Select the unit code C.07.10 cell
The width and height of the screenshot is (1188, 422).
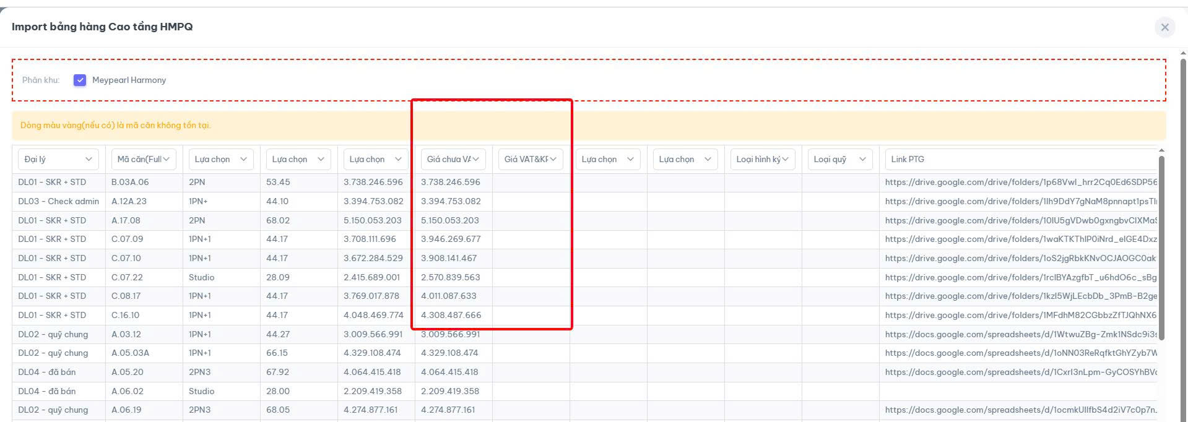coord(144,258)
